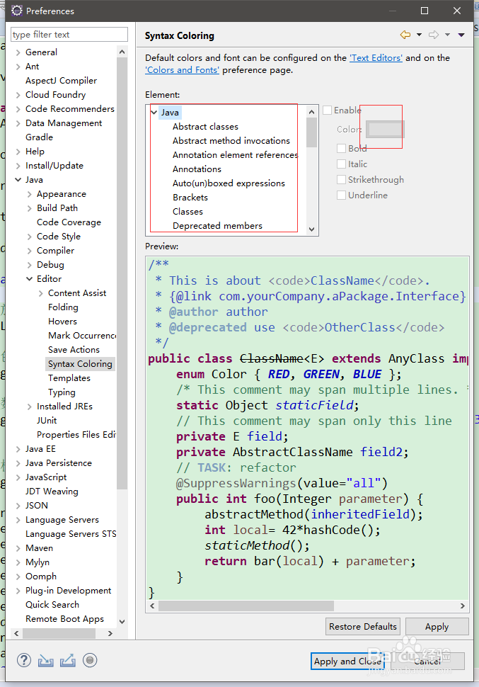479x687 pixels.
Task: Select the Classes element
Action: [187, 212]
